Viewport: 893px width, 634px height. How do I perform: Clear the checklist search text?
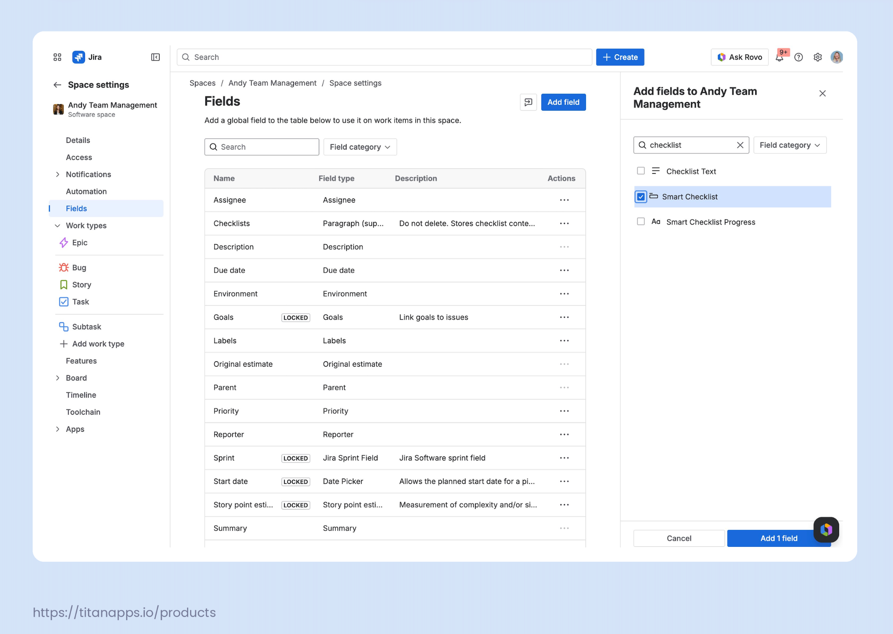tap(740, 145)
